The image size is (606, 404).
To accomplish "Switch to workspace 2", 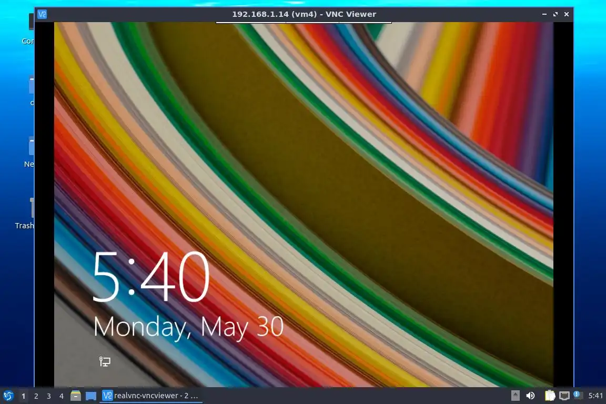I will click(36, 396).
